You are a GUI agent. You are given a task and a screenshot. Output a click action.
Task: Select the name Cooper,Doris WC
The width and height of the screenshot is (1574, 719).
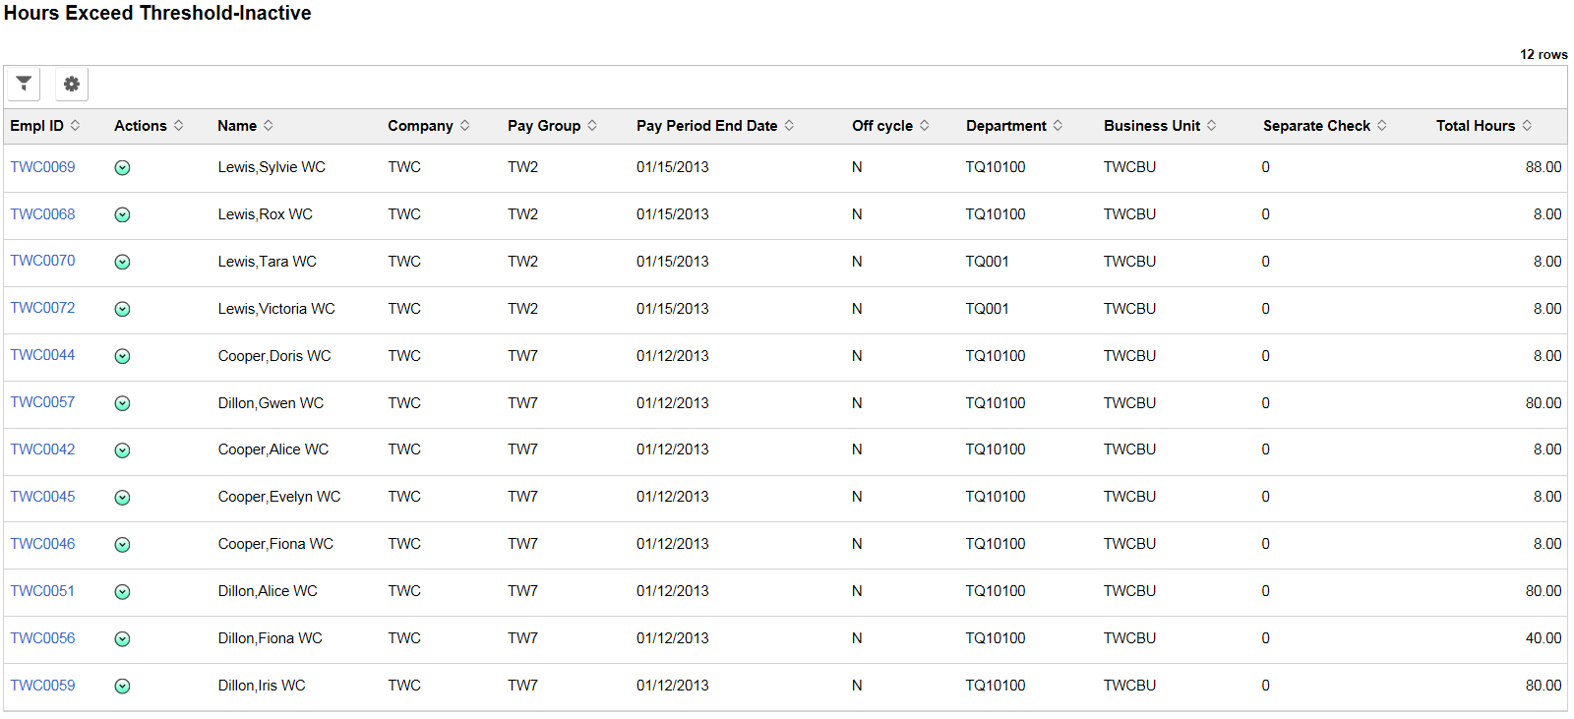click(274, 356)
